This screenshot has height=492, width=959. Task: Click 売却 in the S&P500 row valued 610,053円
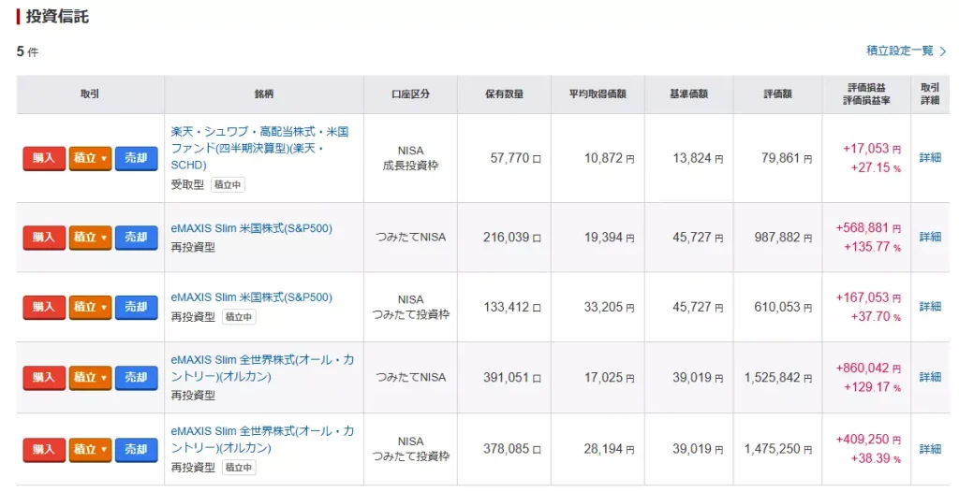coord(137,307)
